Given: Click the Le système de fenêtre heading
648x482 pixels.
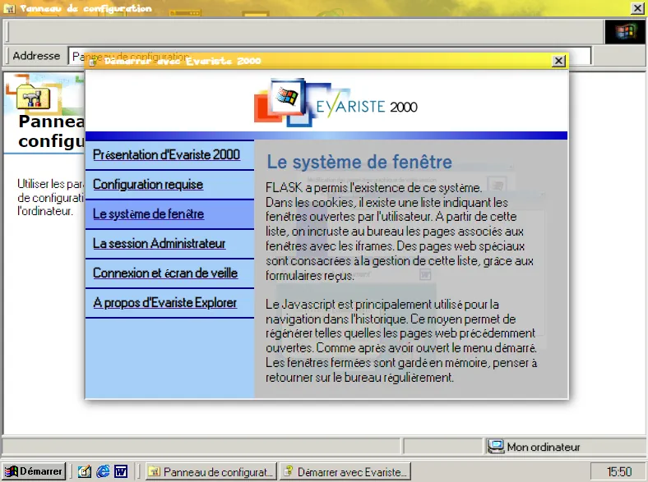Looking at the screenshot, I should tap(359, 162).
